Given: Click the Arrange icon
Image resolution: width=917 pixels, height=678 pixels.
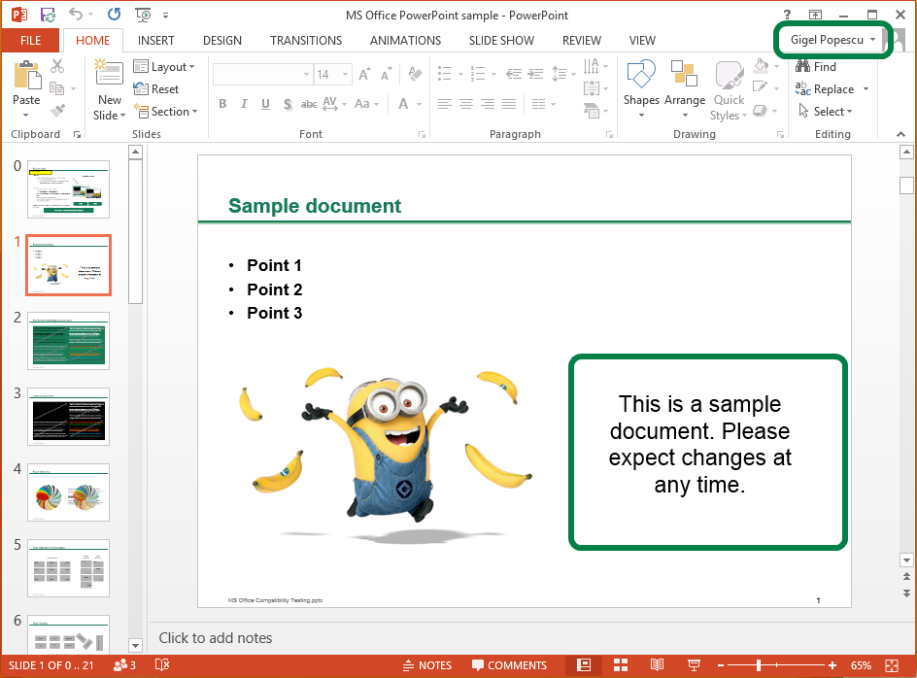Looking at the screenshot, I should pyautogui.click(x=684, y=75).
